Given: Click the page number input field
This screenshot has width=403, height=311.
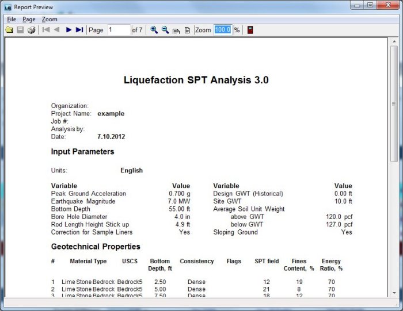Looking at the screenshot, I should pyautogui.click(x=119, y=30).
